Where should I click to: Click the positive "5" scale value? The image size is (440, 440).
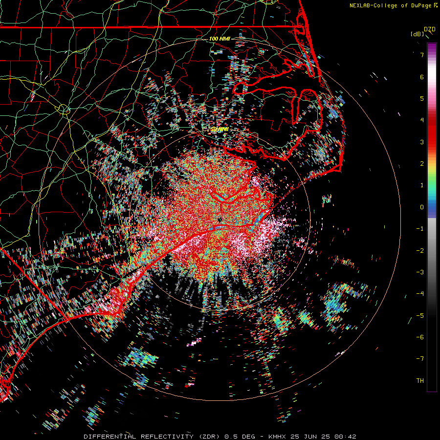point(422,98)
